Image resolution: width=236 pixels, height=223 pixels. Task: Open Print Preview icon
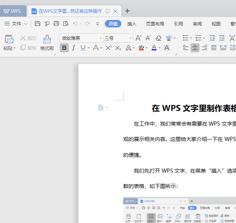[66, 24]
